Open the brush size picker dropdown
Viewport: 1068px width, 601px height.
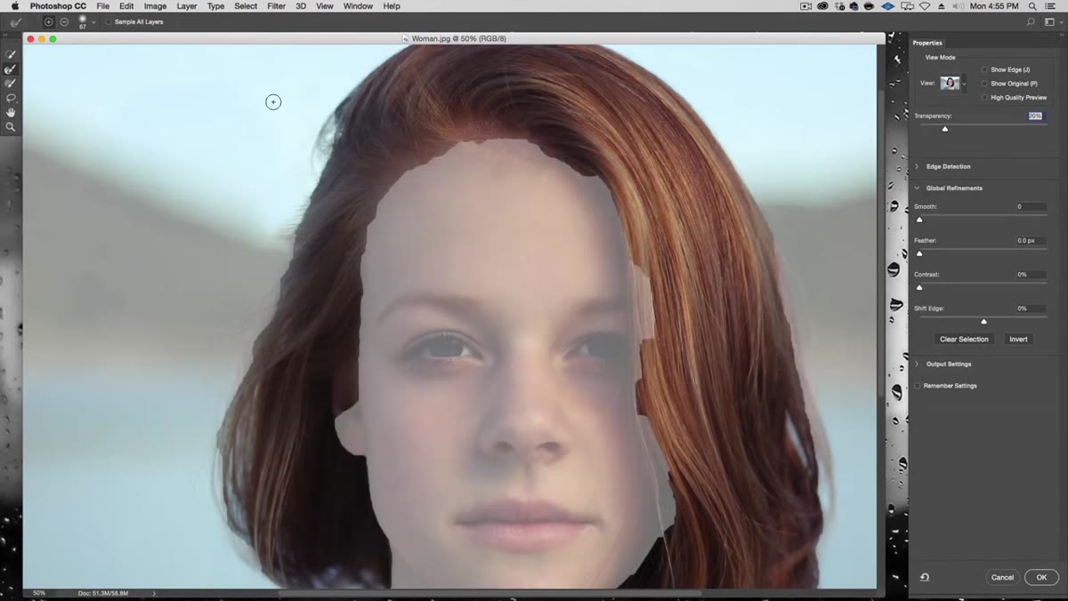93,21
